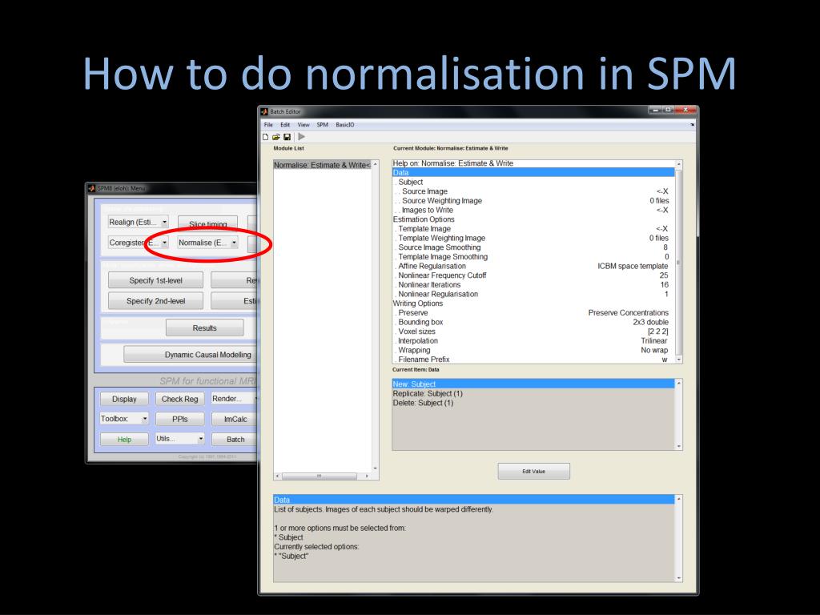Select the Subject row
The height and width of the screenshot is (615, 820).
point(533,182)
